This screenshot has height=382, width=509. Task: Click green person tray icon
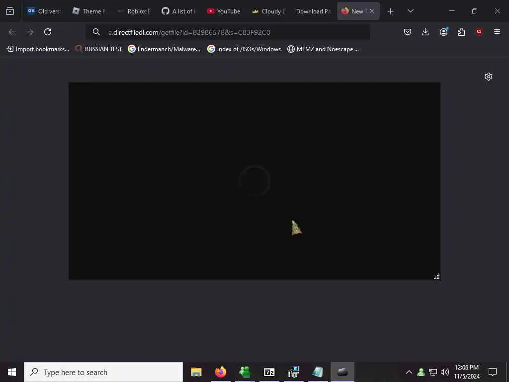click(421, 372)
